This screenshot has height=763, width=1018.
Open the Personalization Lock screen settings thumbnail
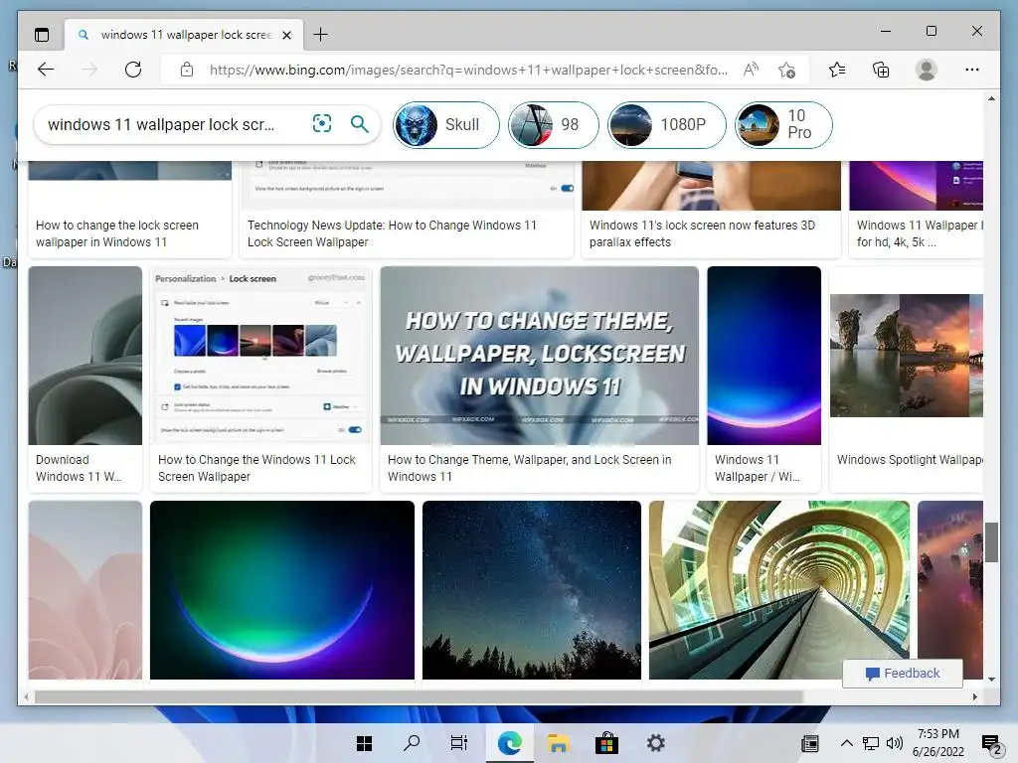tap(261, 356)
